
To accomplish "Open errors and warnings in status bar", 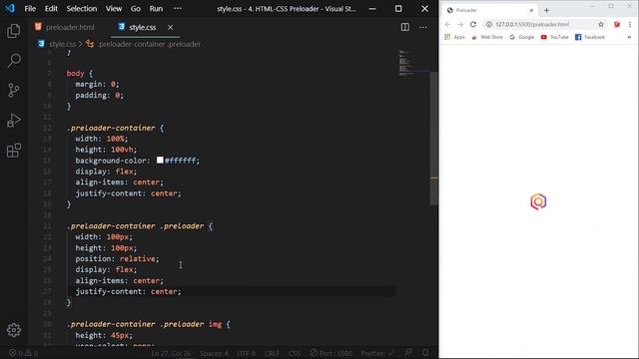I will click(x=23, y=353).
